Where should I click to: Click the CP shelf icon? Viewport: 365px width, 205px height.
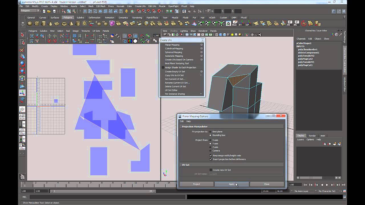coord(248,23)
